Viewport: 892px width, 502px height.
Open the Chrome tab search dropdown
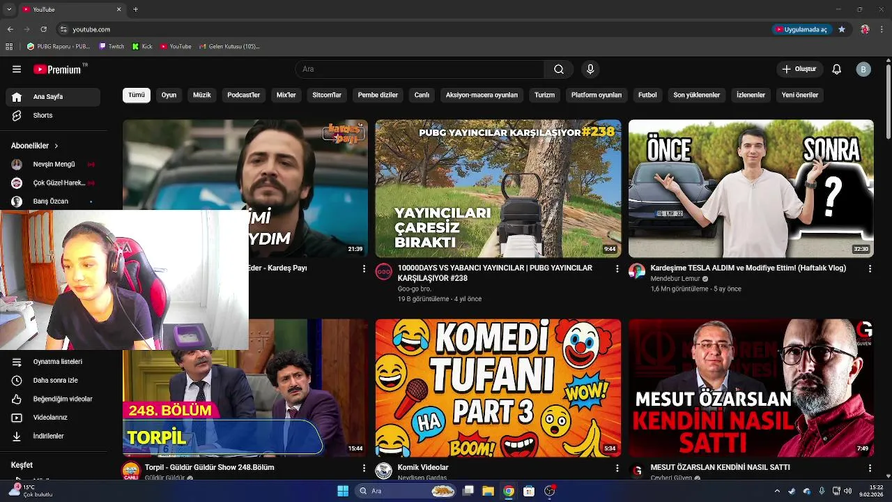point(9,9)
